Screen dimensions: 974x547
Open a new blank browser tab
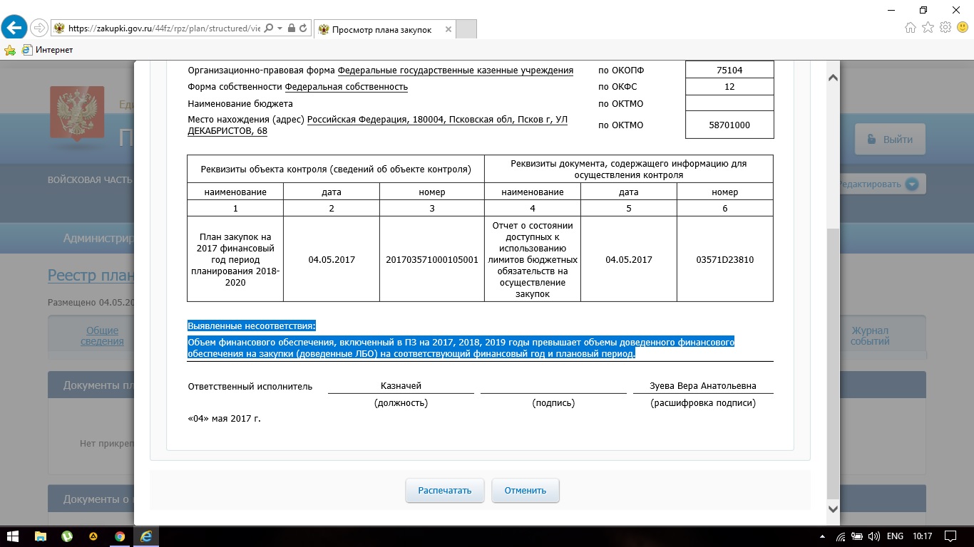point(466,29)
